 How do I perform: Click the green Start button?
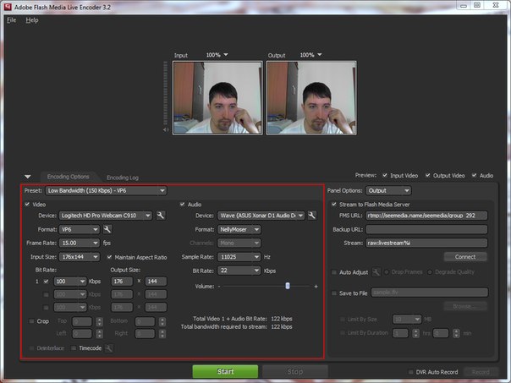(x=225, y=372)
